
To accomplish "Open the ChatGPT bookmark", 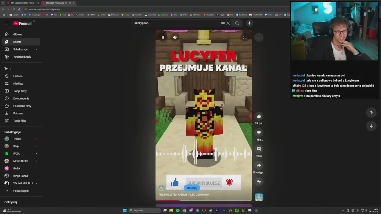I will 137,15.
